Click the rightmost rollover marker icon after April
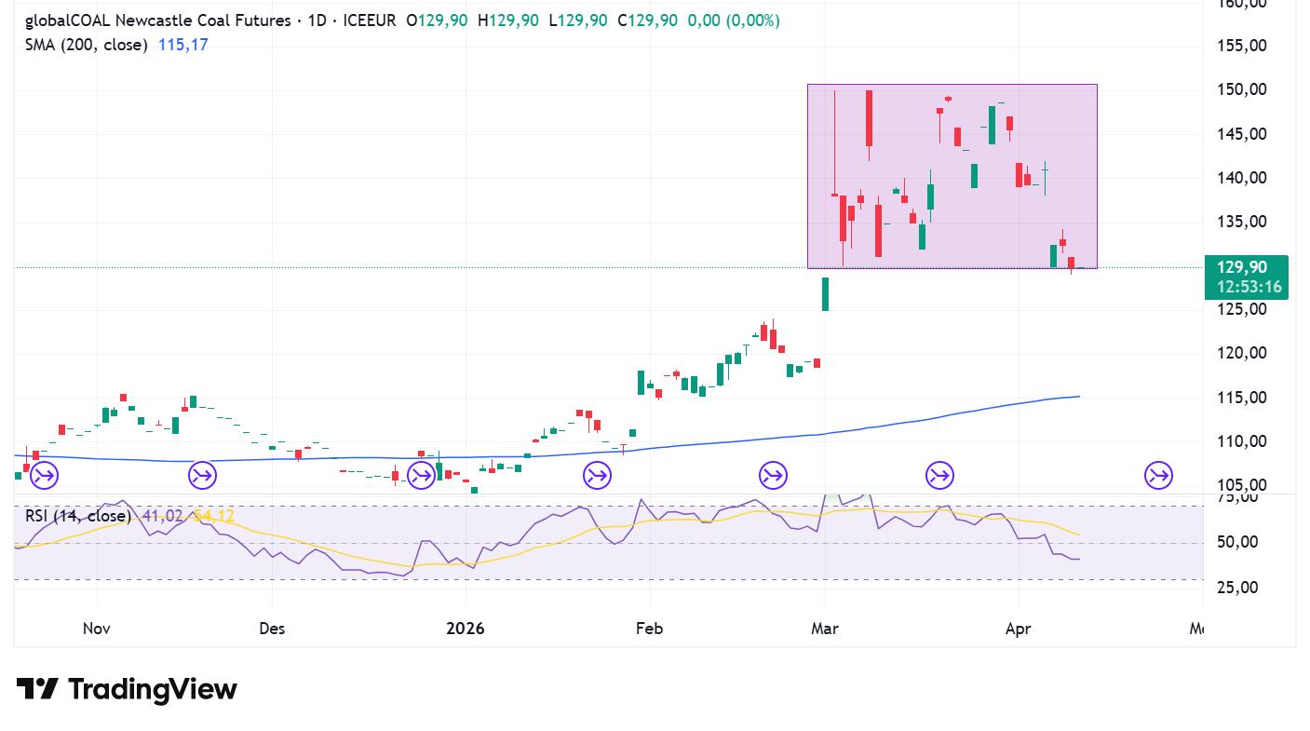Screen dimensions: 1310x731 tap(1158, 476)
